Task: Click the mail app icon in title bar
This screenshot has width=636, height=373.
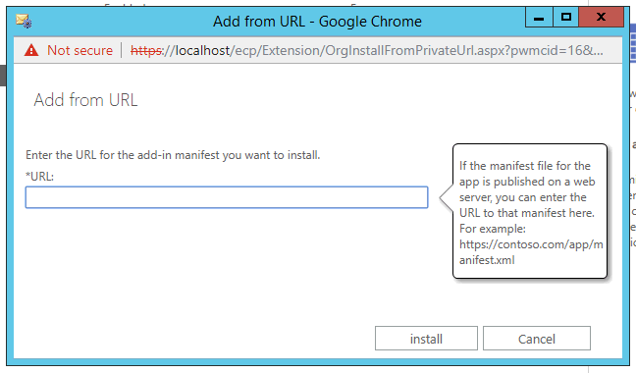Action: [x=24, y=21]
